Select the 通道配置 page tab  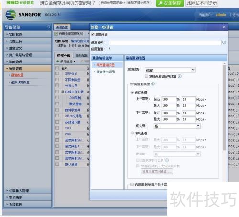tap(62, 27)
